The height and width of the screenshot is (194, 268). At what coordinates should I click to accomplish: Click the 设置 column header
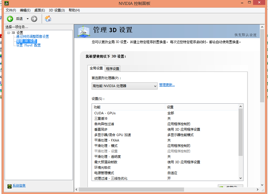coord(202,107)
